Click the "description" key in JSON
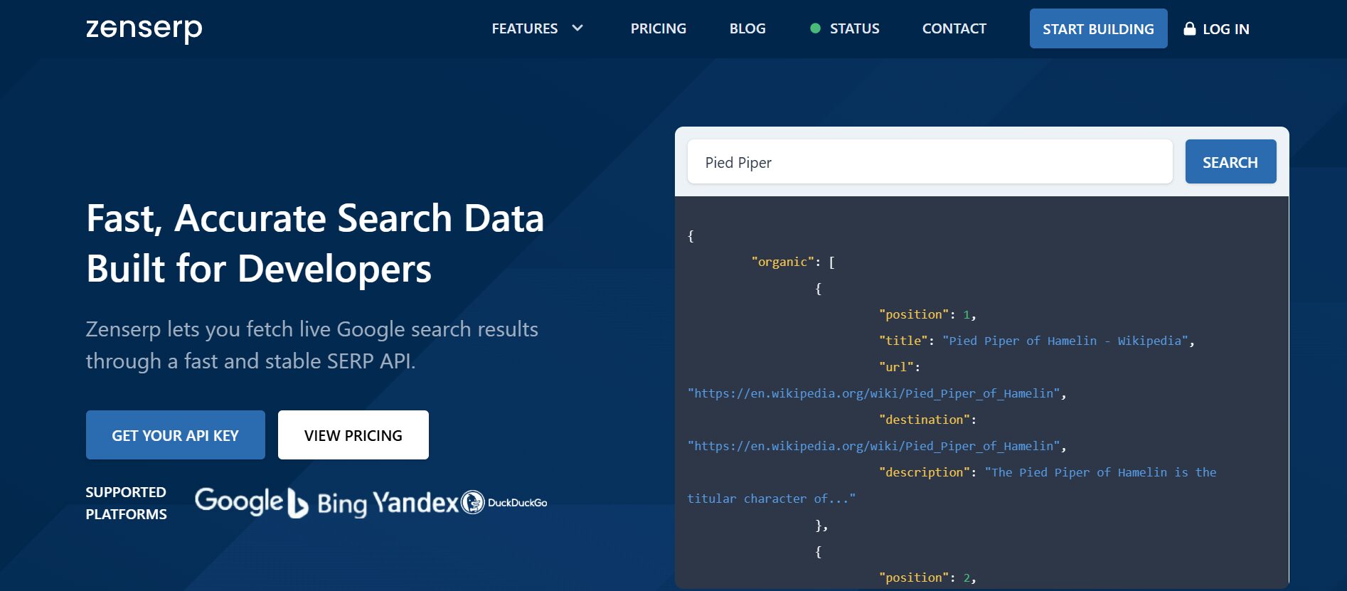 pos(924,472)
